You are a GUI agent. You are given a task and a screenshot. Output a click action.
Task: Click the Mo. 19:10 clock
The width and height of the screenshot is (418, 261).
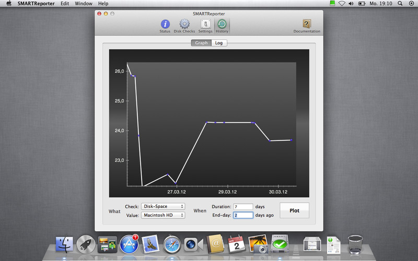[381, 4]
